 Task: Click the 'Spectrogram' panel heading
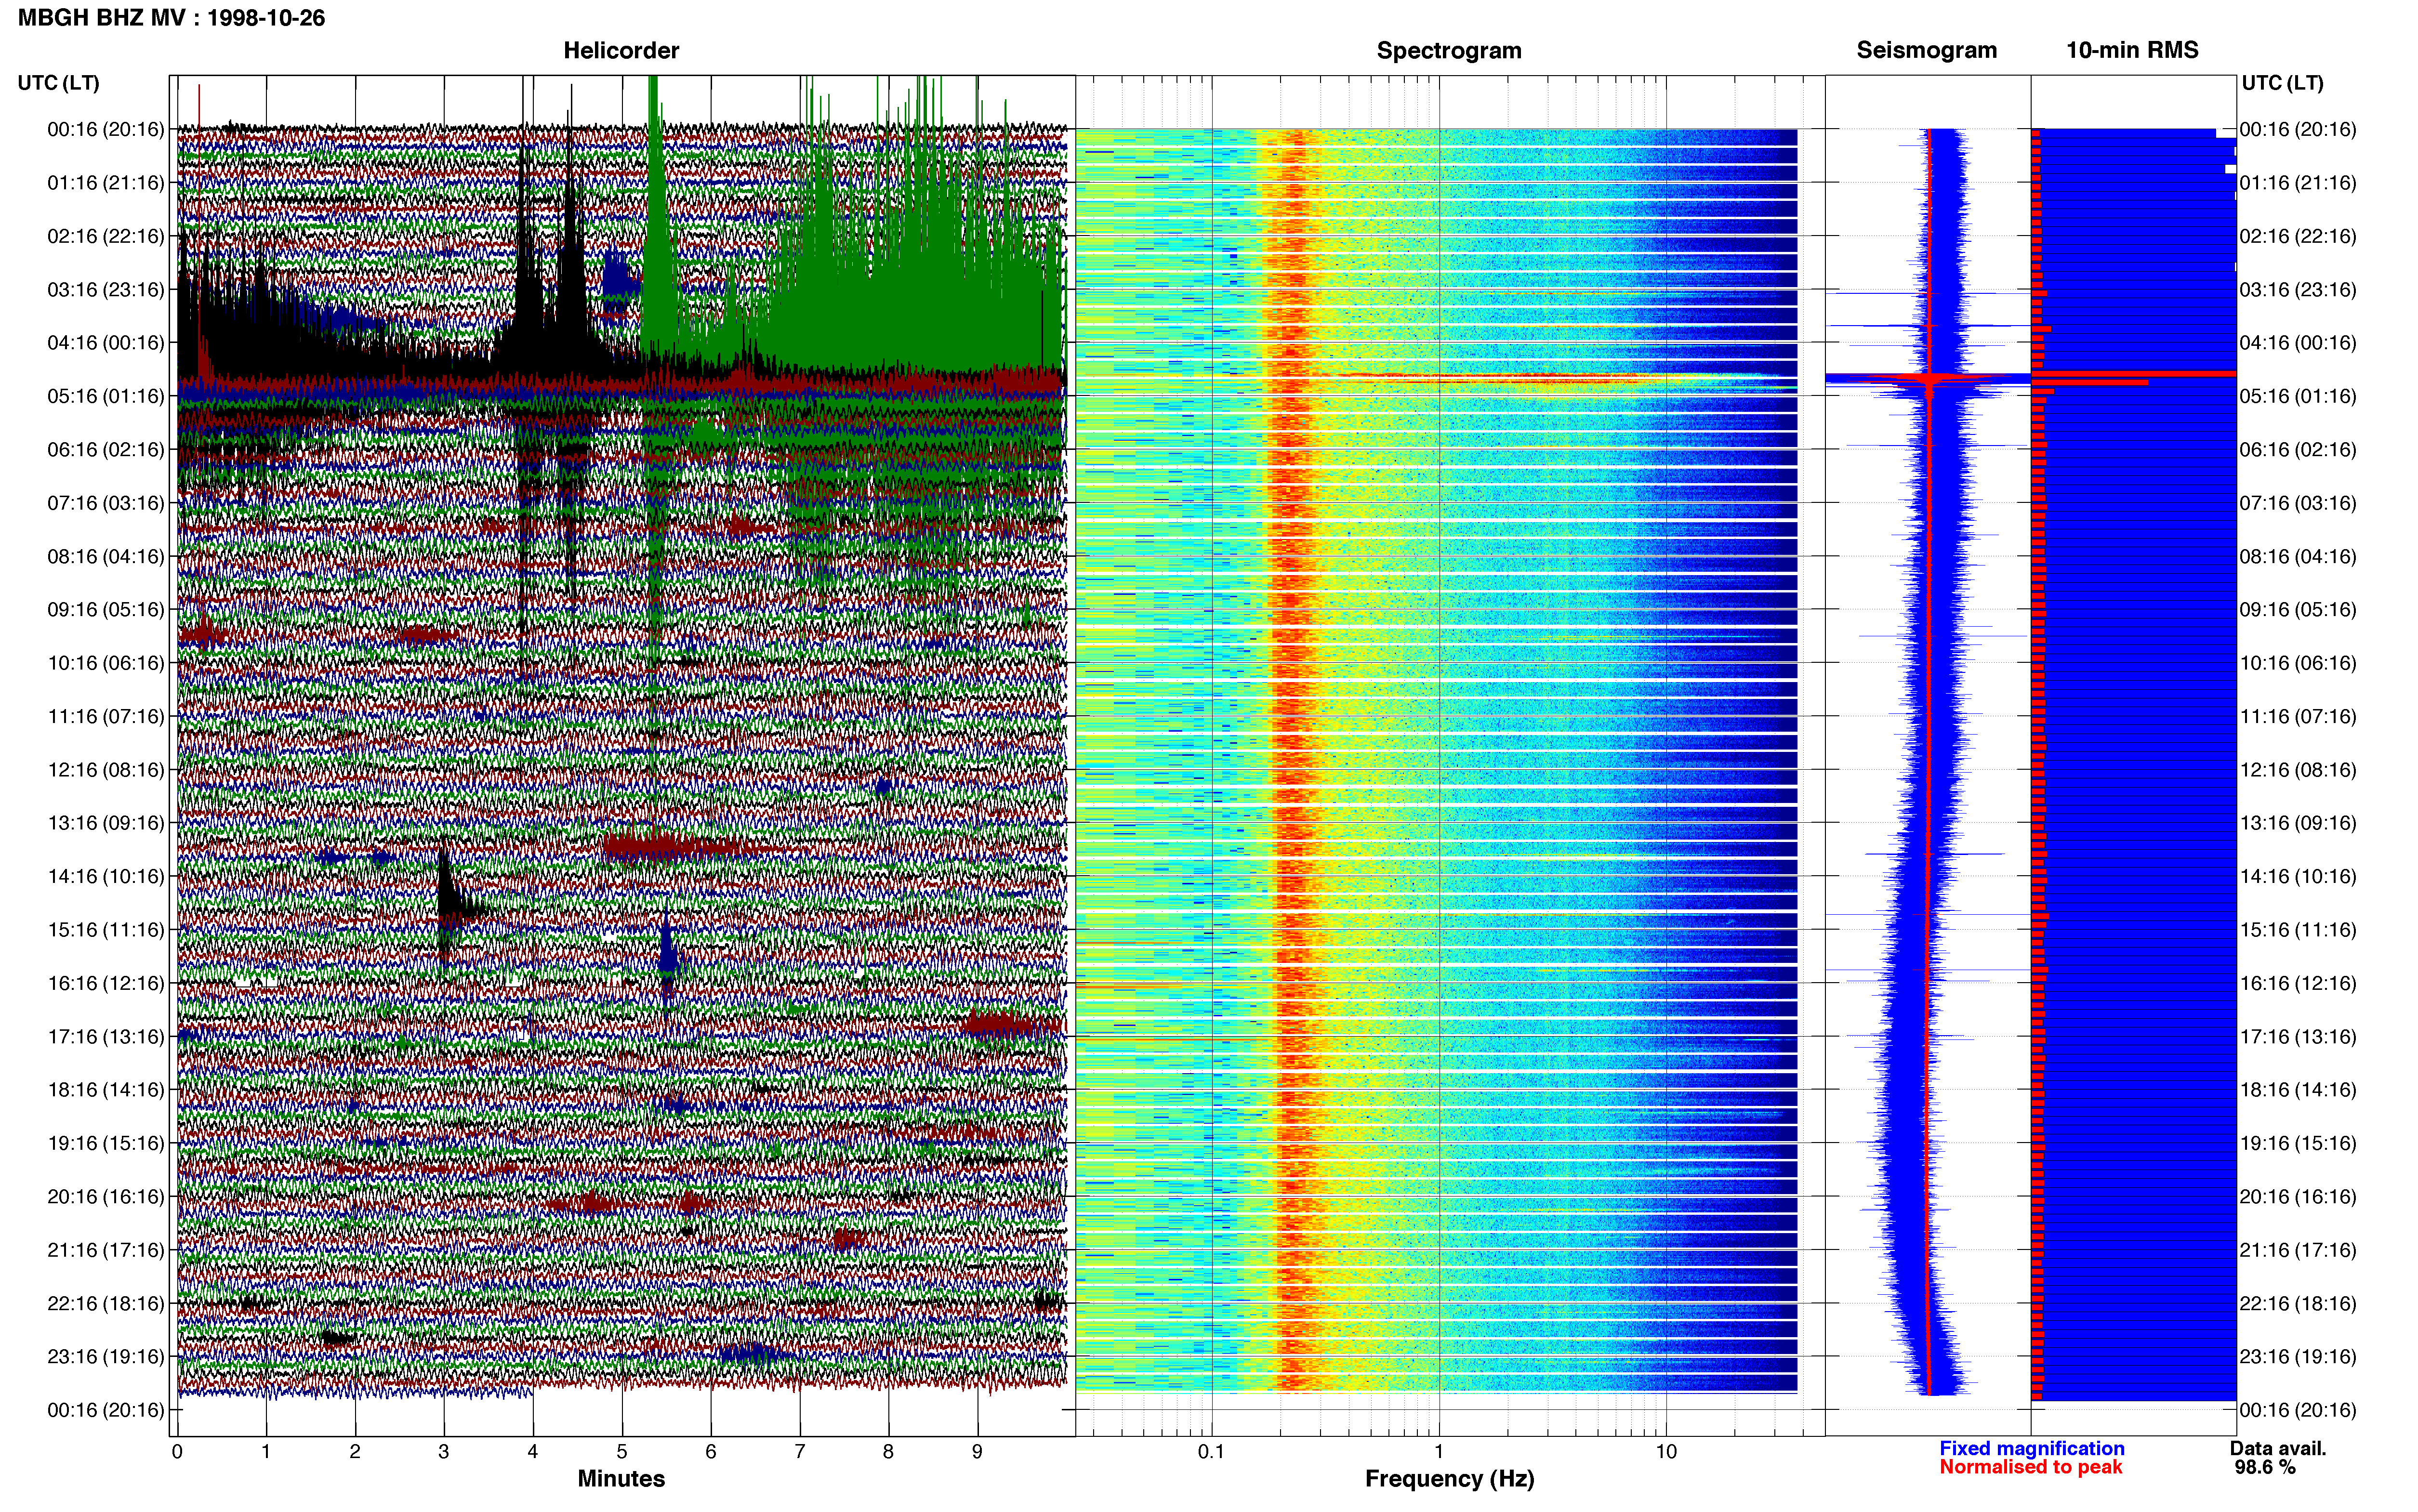[x=1449, y=50]
